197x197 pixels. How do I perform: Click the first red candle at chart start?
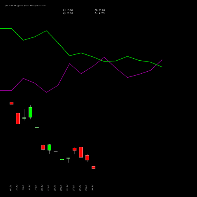pyautogui.click(x=11, y=103)
